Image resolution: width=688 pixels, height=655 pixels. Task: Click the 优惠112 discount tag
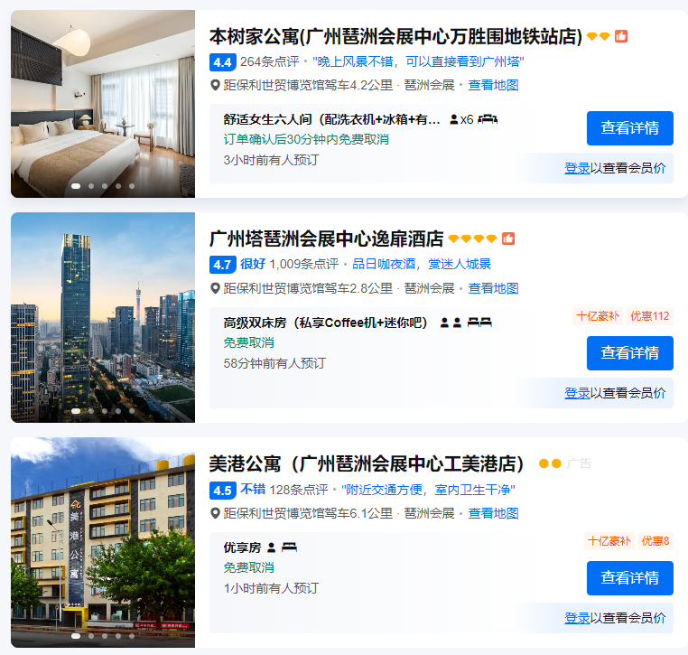pyautogui.click(x=649, y=316)
